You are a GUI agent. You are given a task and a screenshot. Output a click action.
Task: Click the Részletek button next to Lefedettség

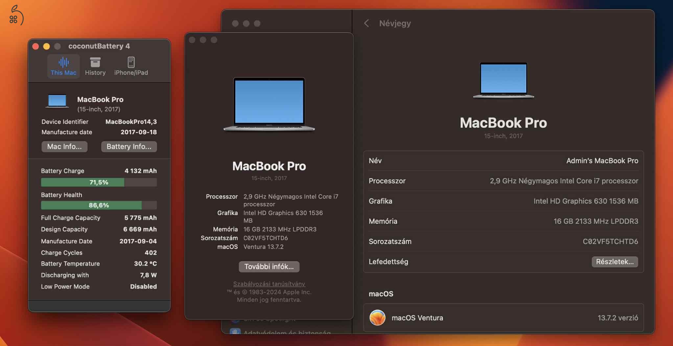615,262
